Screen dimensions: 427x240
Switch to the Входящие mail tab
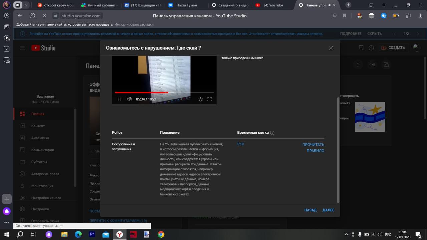point(142,5)
